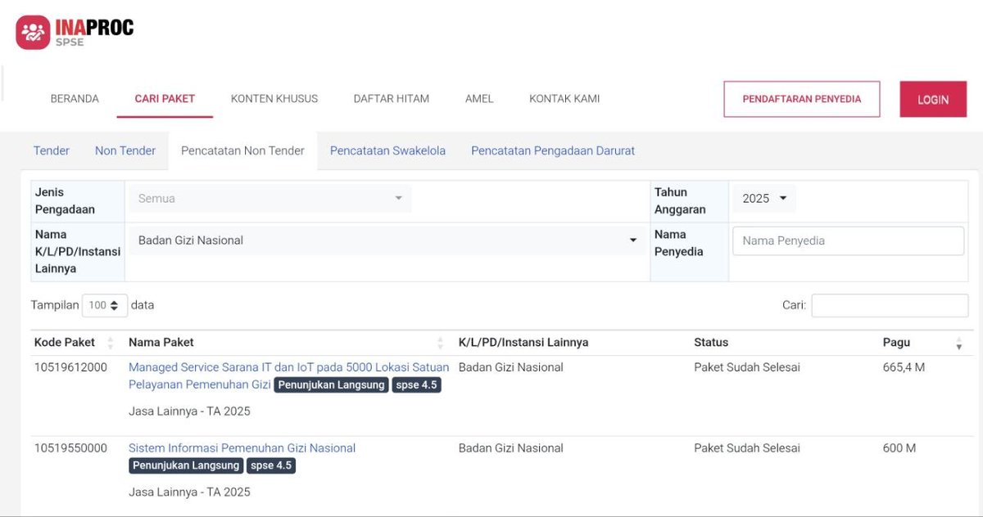The image size is (983, 517).
Task: Click spse 4.5 badge on package 10519612000
Action: tap(417, 384)
